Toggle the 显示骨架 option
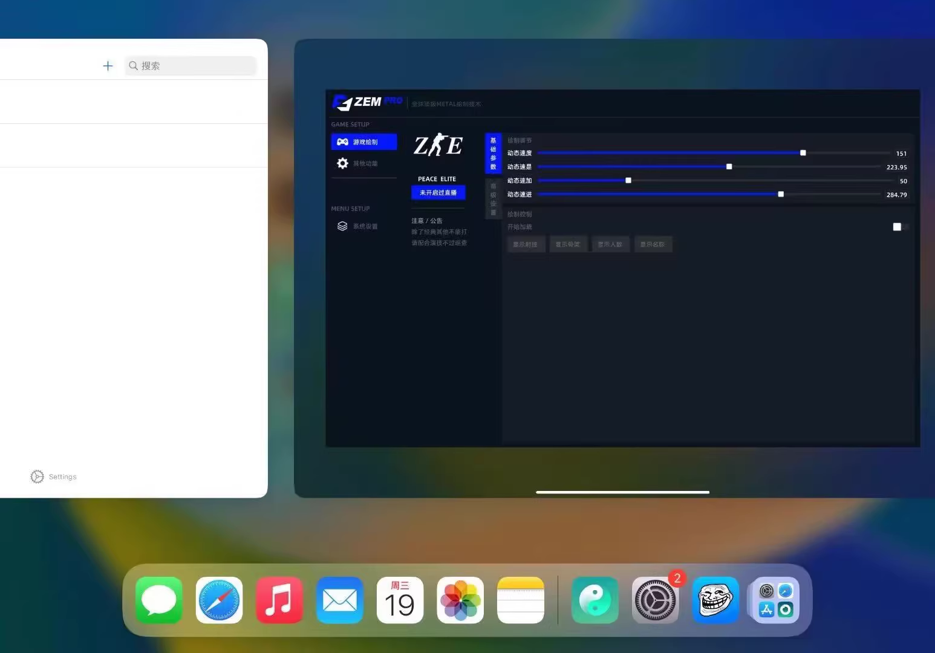Screen dimensions: 935x653 [x=568, y=244]
